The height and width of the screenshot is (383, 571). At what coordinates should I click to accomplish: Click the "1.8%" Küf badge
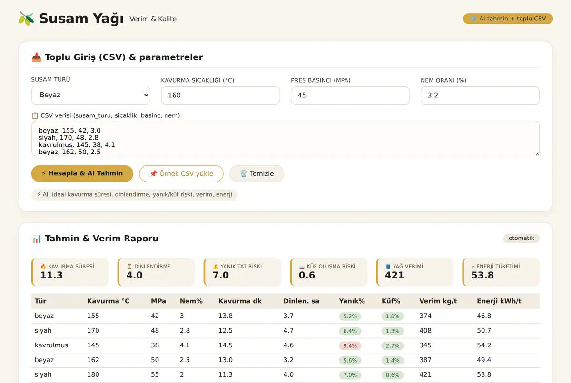point(393,316)
